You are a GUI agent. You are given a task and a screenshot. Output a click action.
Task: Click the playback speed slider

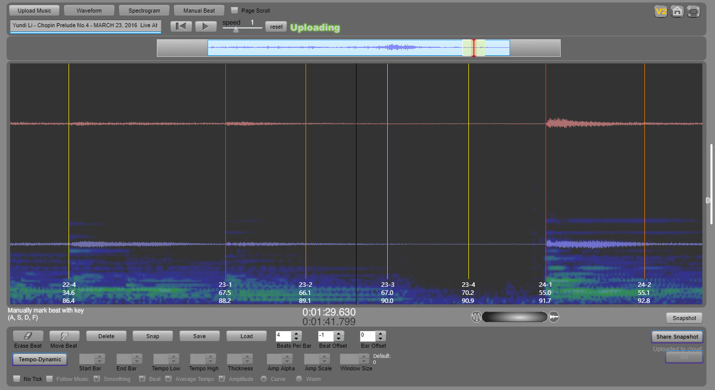pyautogui.click(x=236, y=29)
